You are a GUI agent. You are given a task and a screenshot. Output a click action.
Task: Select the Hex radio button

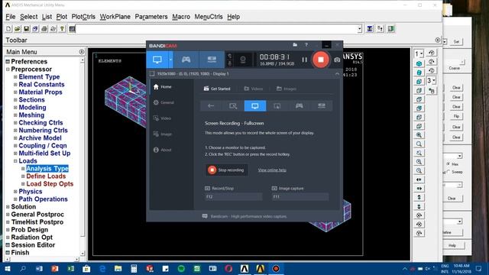449,163
